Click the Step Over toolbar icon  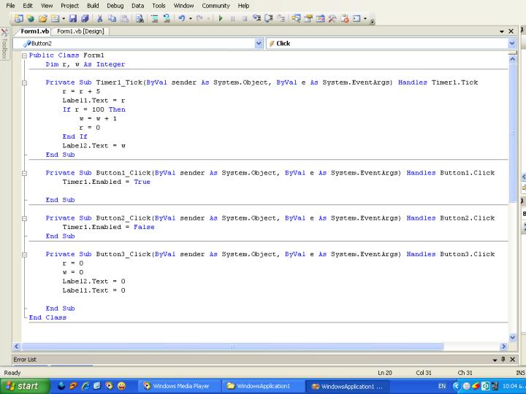[x=269, y=18]
